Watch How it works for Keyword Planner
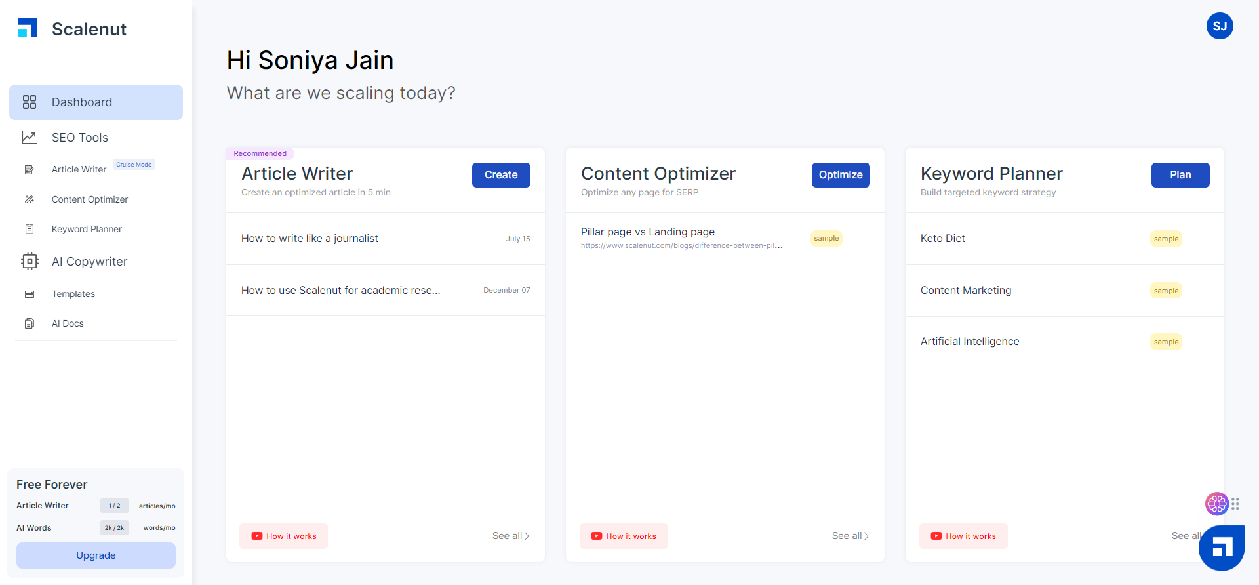1259x585 pixels. (963, 536)
